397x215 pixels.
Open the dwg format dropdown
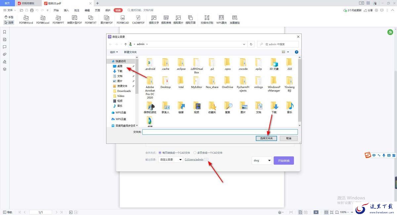(x=262, y=160)
